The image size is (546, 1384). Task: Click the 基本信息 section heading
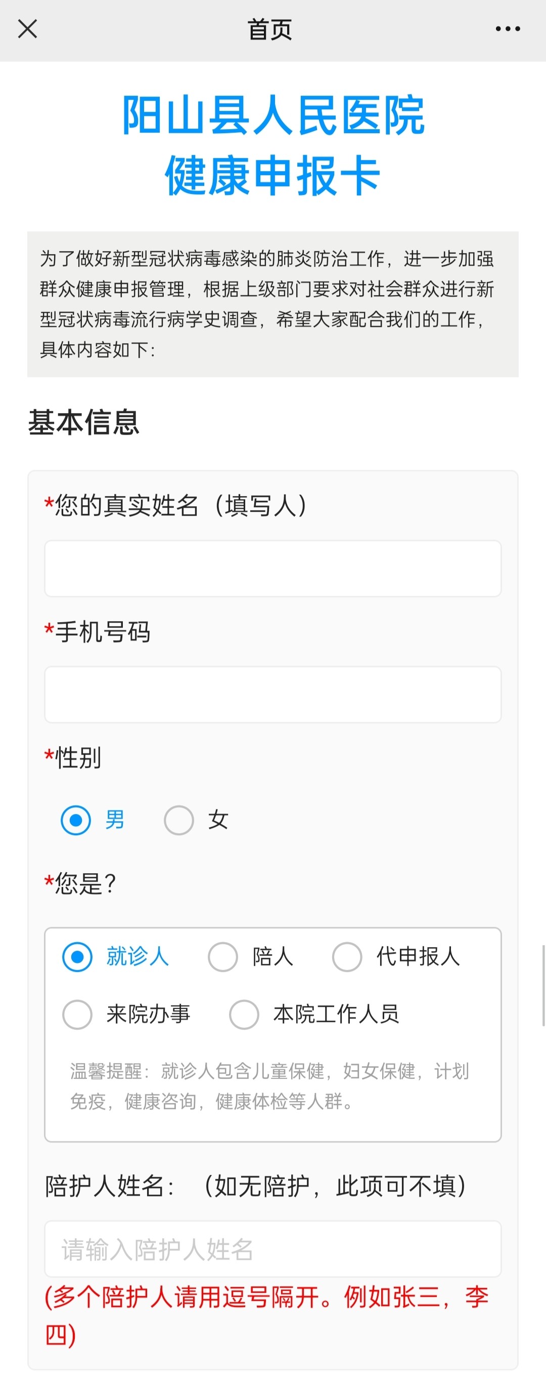point(84,422)
